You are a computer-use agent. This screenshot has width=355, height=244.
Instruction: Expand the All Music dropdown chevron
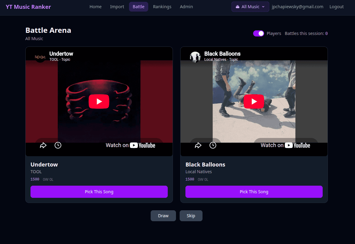pyautogui.click(x=263, y=7)
